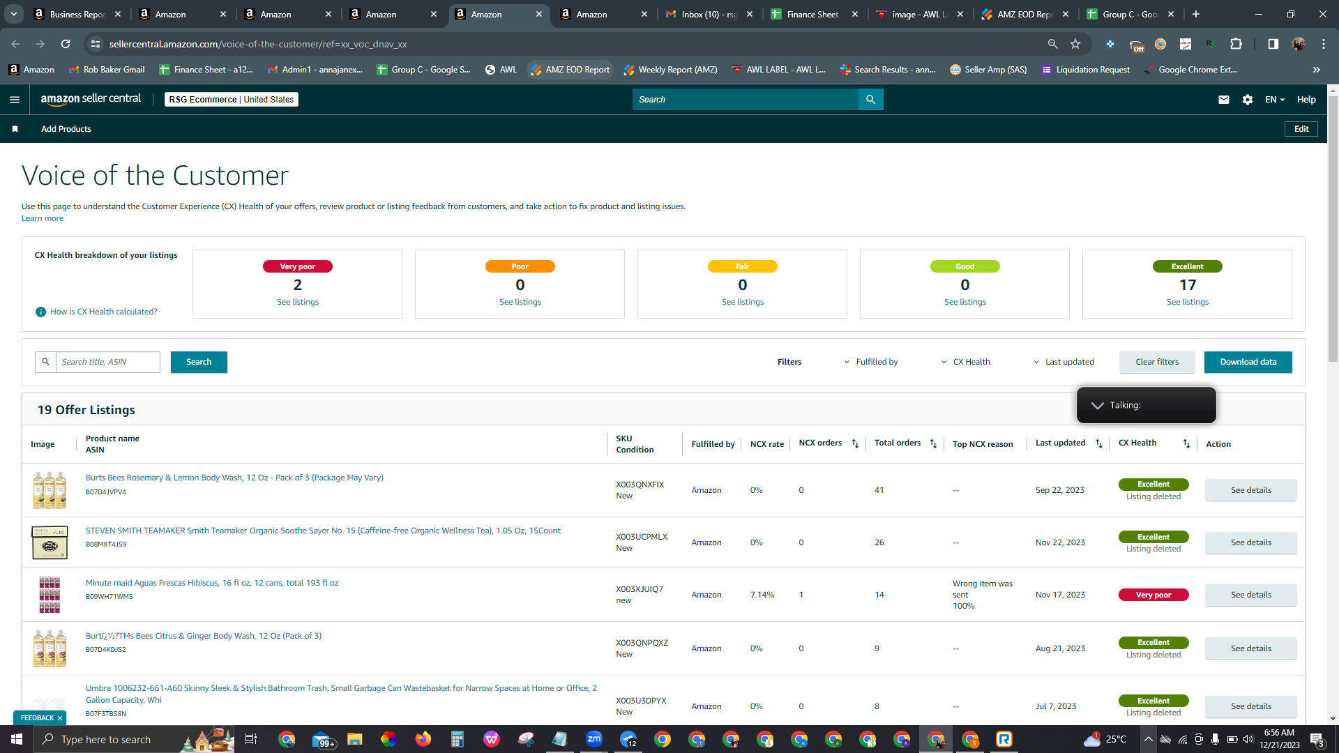
Task: Open the messages envelope icon
Action: (x=1223, y=100)
